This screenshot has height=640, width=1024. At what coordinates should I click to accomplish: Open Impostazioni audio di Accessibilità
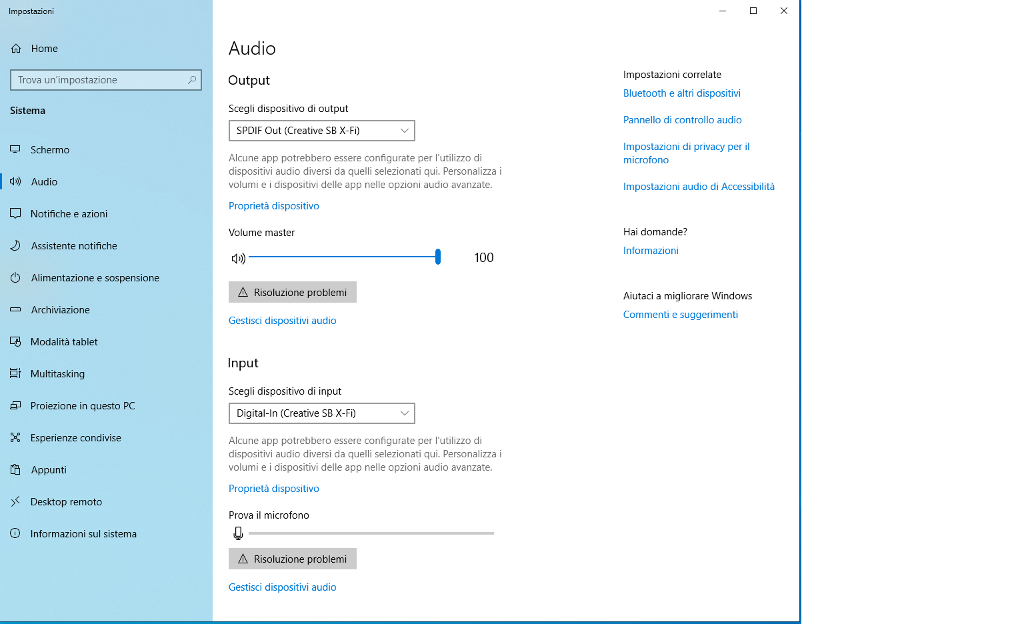click(699, 187)
